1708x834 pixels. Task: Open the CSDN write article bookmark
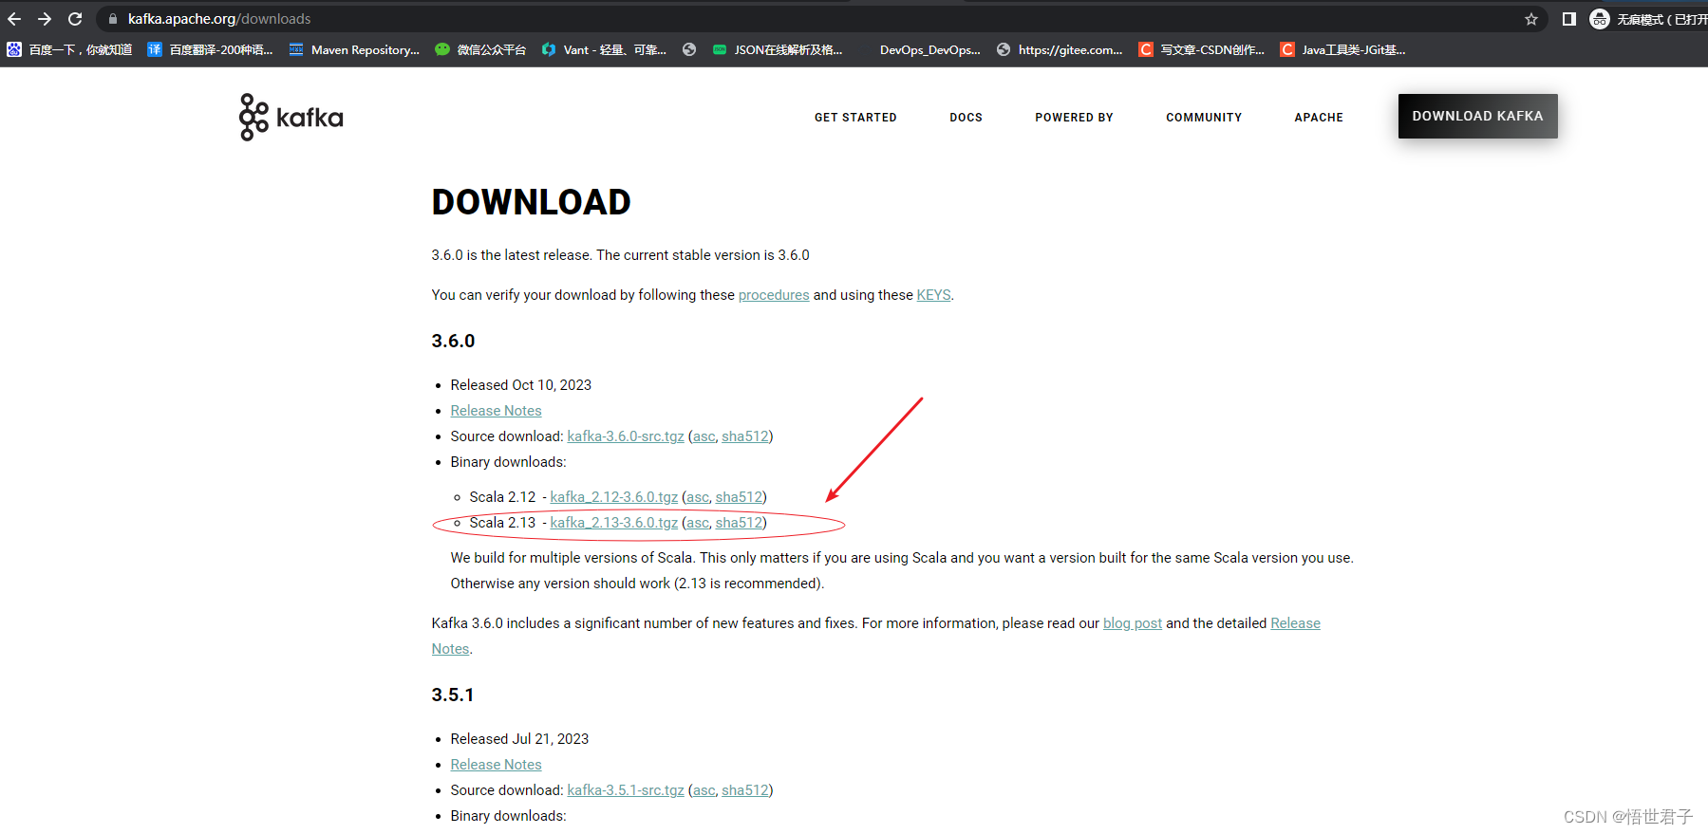point(1202,49)
